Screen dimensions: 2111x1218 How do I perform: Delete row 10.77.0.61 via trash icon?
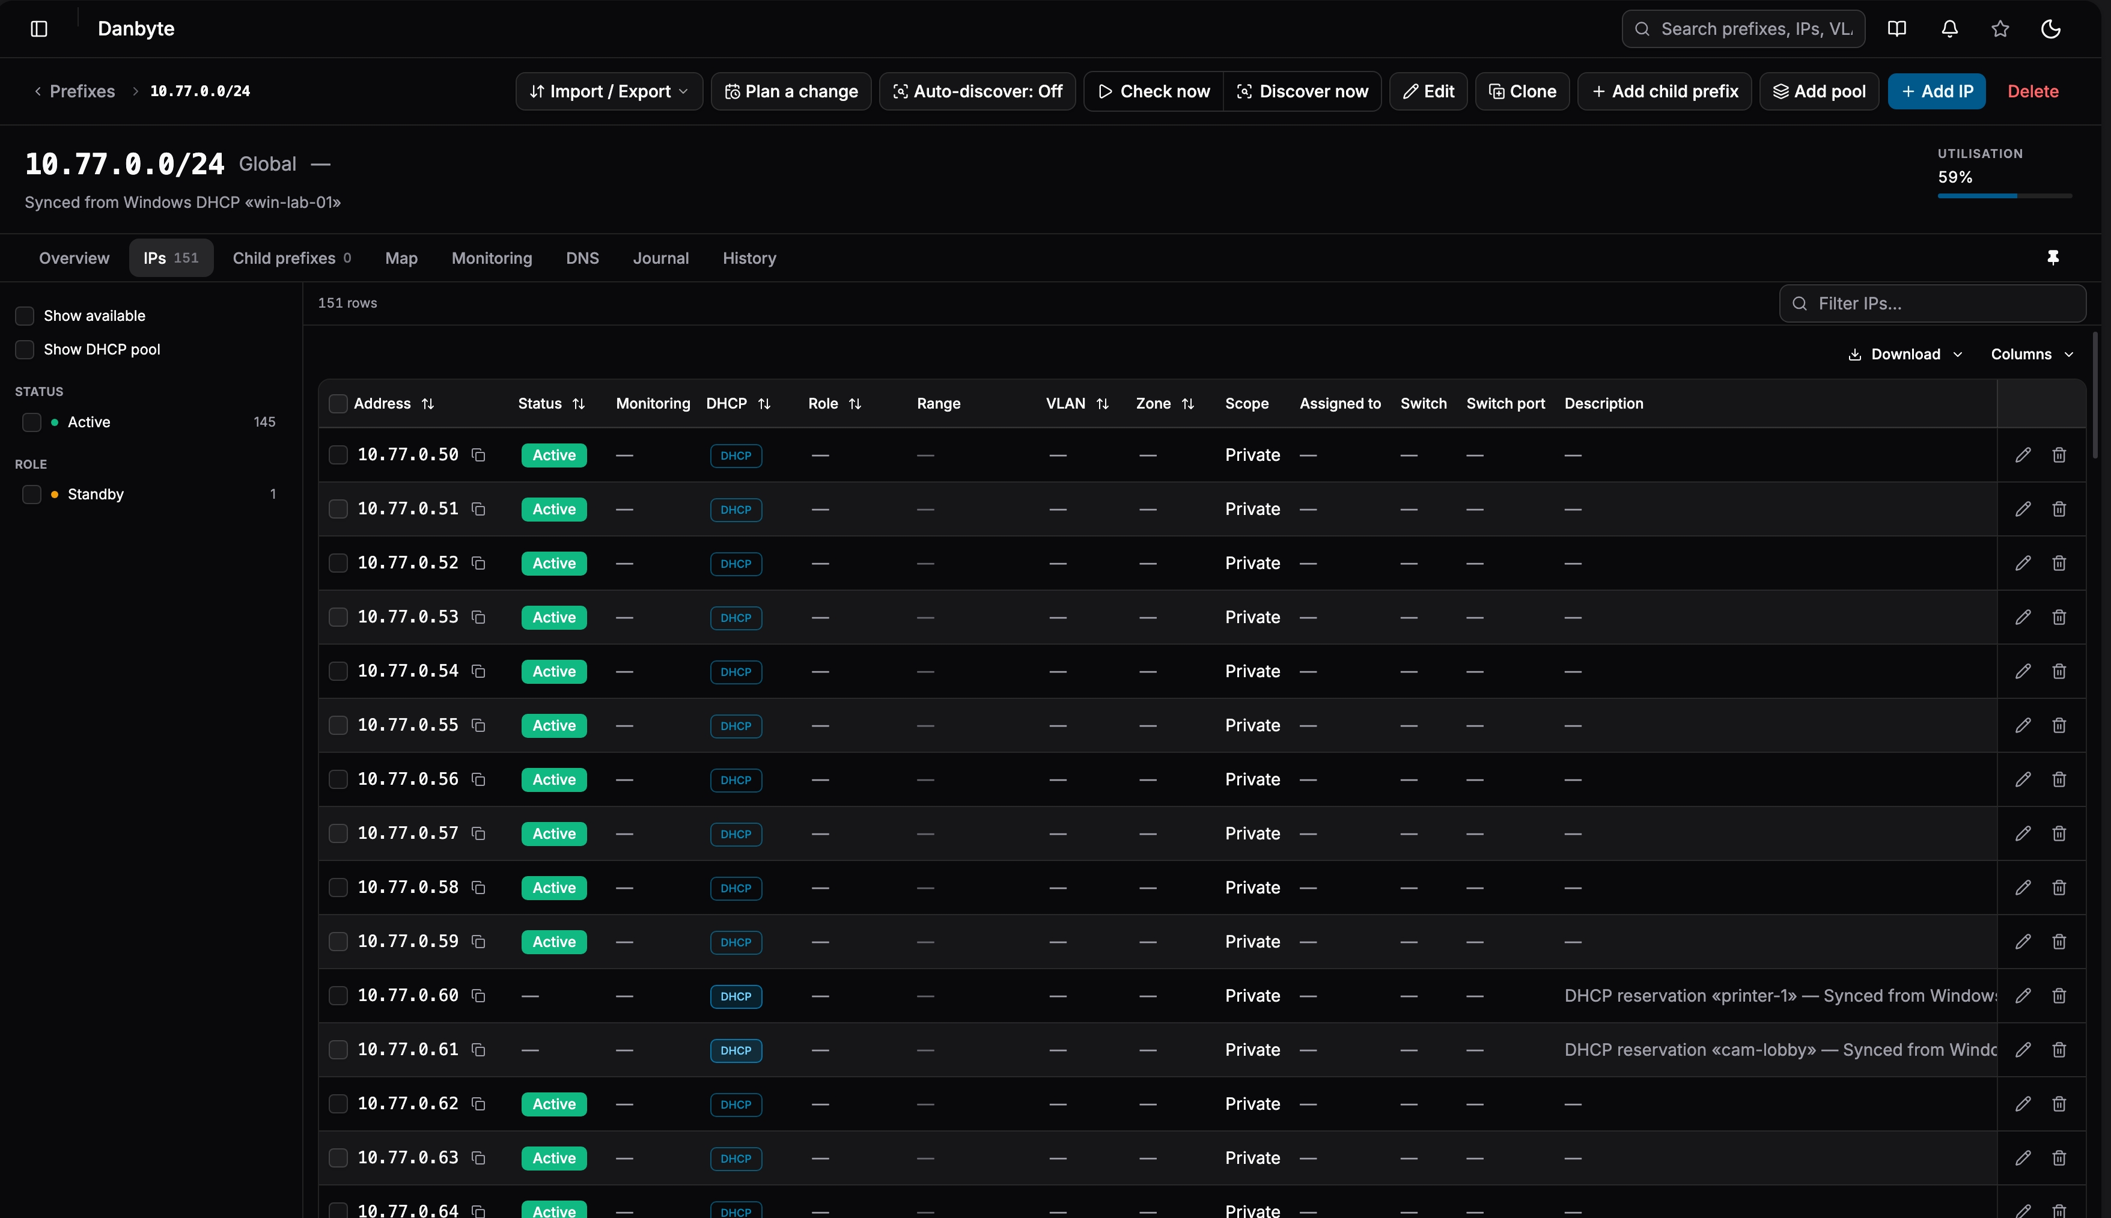[x=2059, y=1050]
